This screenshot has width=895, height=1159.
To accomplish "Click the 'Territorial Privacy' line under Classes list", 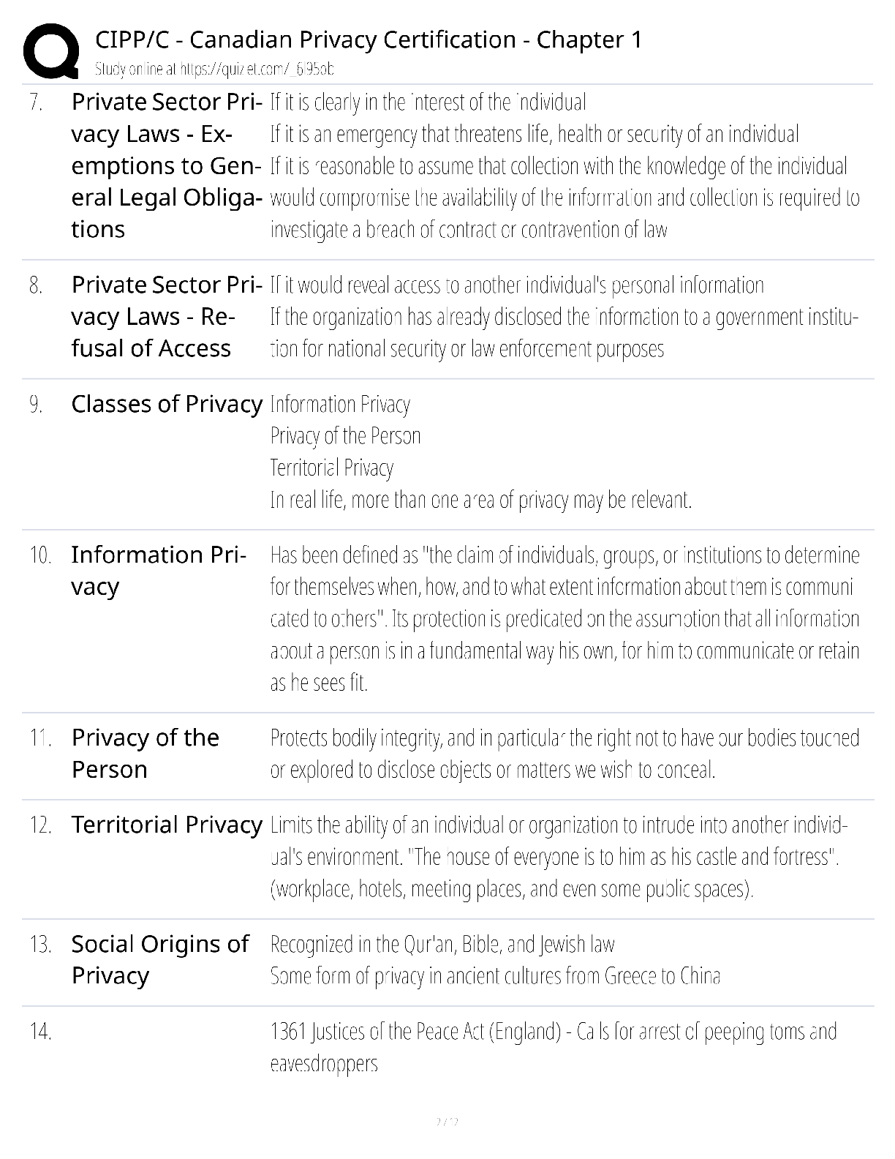I will pyautogui.click(x=332, y=468).
